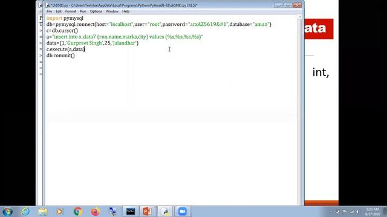Show hidden system tray icons arrow
This screenshot has width=387, height=217.
tap(331, 212)
